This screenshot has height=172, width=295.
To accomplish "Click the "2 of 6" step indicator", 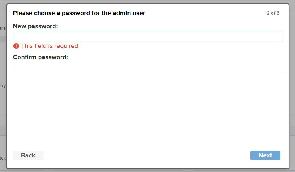I will pos(273,13).
